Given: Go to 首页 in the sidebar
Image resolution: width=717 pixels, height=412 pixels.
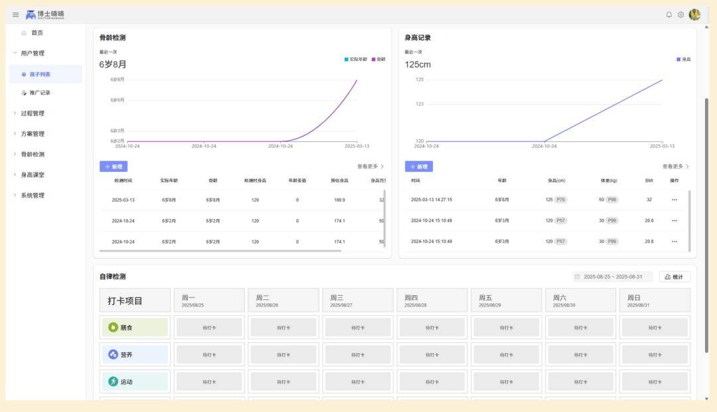Looking at the screenshot, I should pos(37,33).
